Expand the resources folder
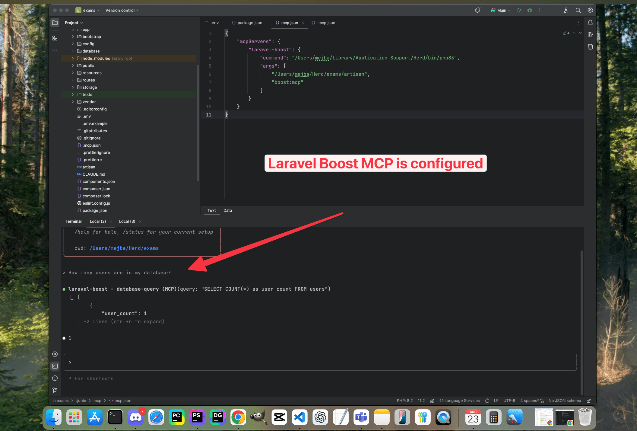This screenshot has height=431, width=637. pyautogui.click(x=73, y=73)
